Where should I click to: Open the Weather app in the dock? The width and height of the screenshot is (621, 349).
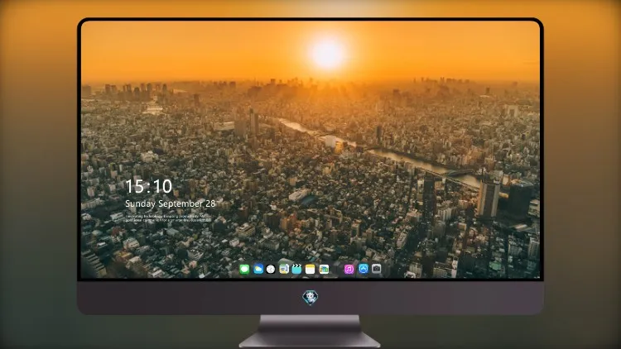(258, 270)
